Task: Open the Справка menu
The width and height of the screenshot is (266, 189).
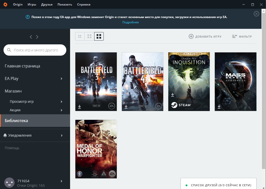Action: click(84, 5)
